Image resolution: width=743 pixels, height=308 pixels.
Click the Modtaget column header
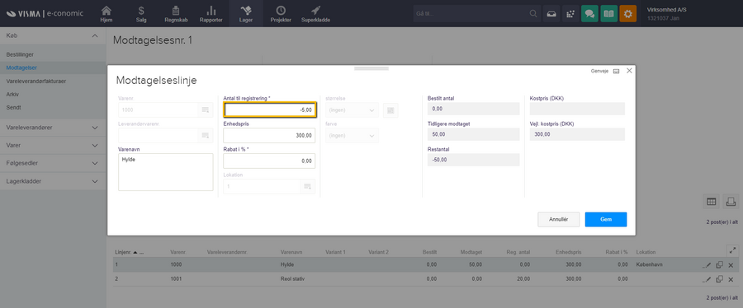(x=472, y=252)
